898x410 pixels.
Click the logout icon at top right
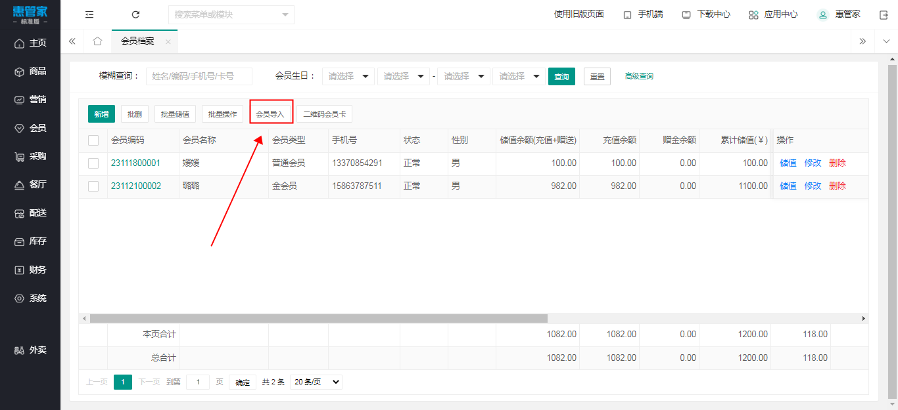[884, 14]
